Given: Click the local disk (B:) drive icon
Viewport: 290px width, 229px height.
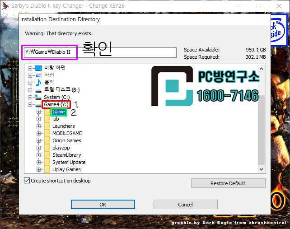Looking at the screenshot, I should 38,91.
